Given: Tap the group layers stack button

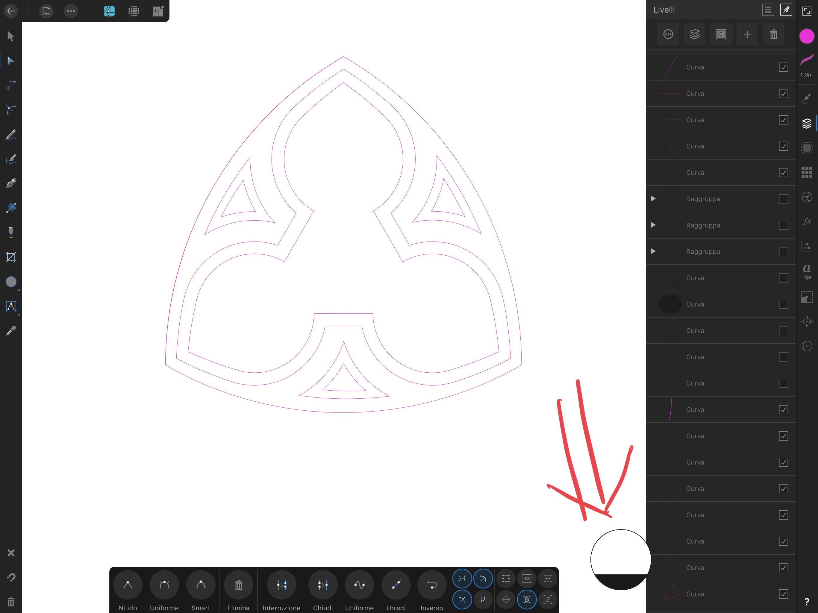Looking at the screenshot, I should point(694,34).
